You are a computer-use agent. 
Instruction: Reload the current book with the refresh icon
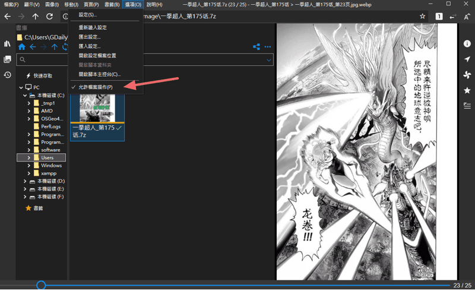pos(49,17)
